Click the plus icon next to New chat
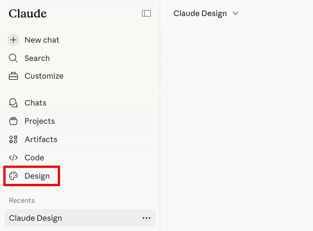The width and height of the screenshot is (313, 231). [x=13, y=40]
